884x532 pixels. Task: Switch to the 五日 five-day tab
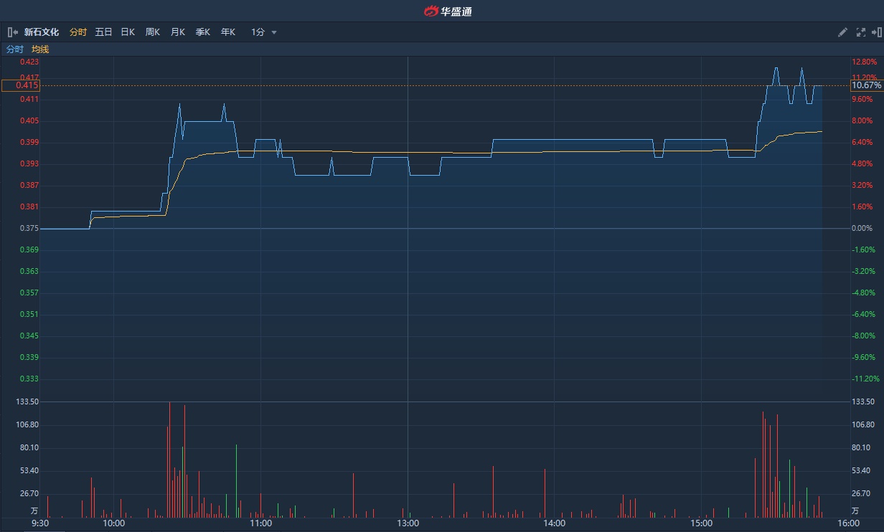(103, 32)
